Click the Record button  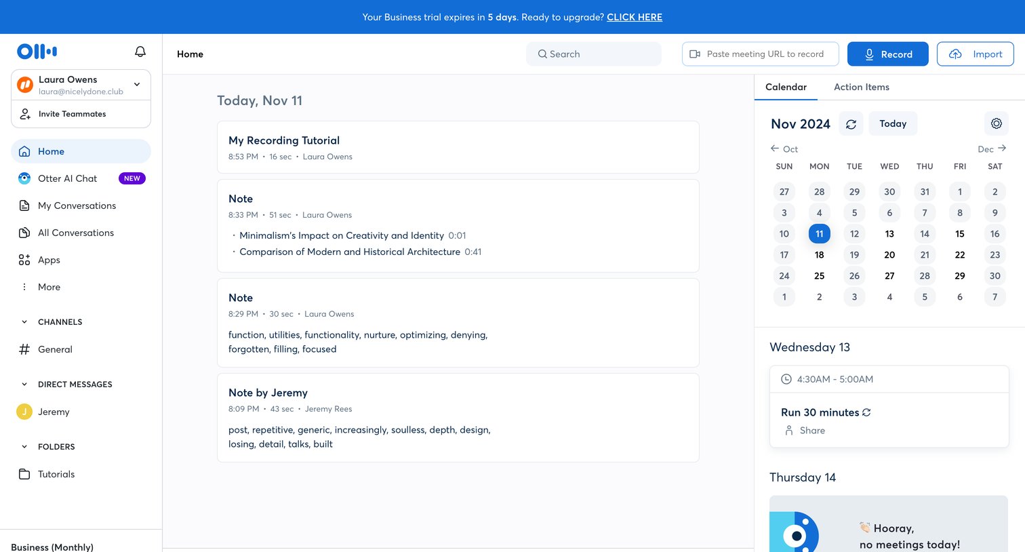[x=888, y=54]
